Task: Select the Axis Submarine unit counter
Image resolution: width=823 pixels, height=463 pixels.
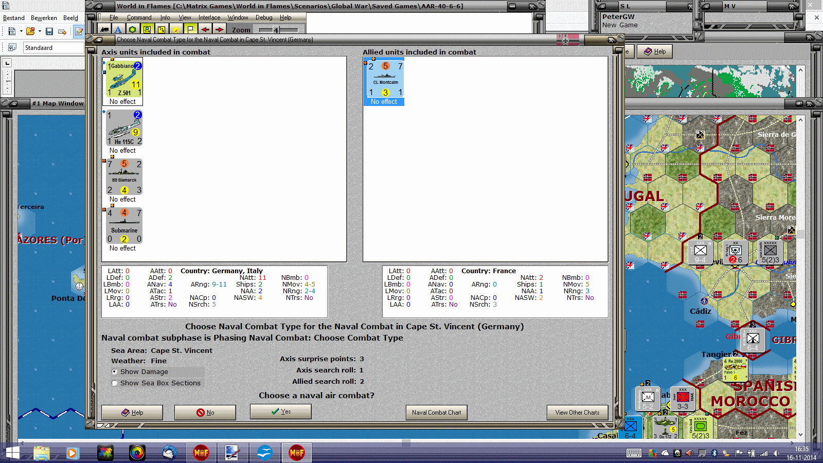Action: pyautogui.click(x=124, y=226)
